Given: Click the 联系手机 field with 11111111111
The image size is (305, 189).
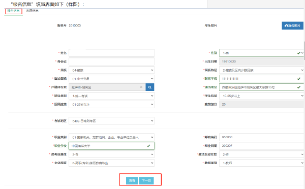Looking at the screenshot, I should (262, 79).
